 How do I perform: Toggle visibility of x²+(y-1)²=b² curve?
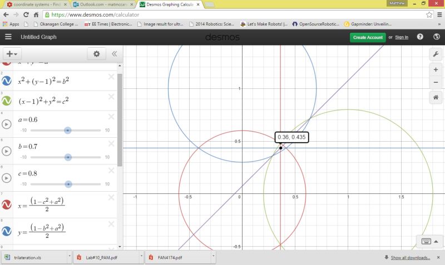click(x=7, y=81)
